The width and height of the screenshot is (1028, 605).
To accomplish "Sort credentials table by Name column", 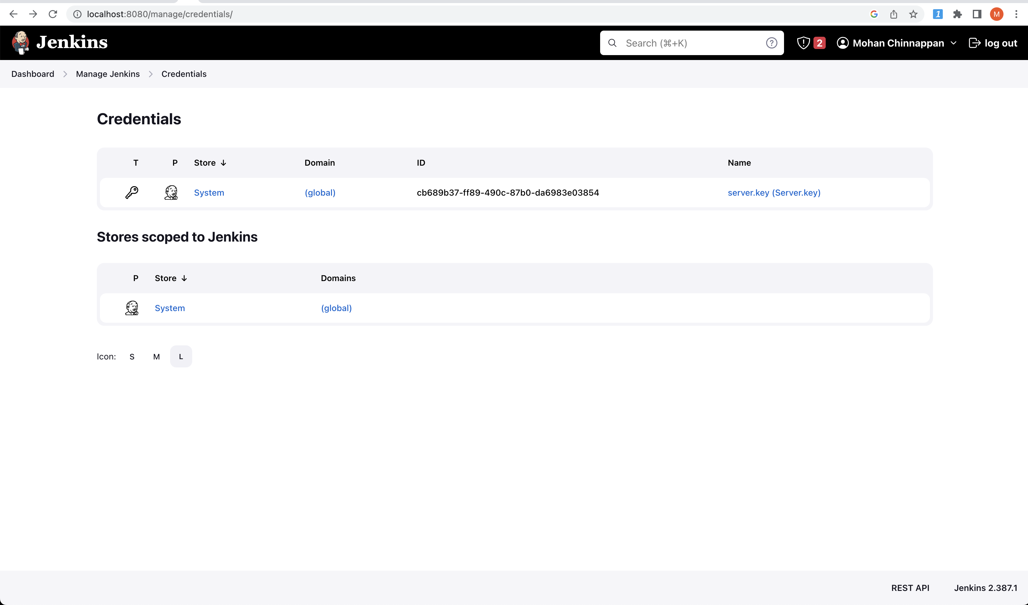I will [739, 163].
